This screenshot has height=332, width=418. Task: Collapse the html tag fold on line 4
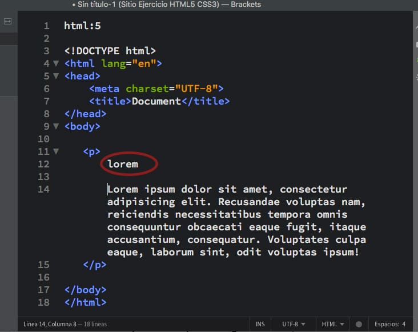tap(56, 63)
